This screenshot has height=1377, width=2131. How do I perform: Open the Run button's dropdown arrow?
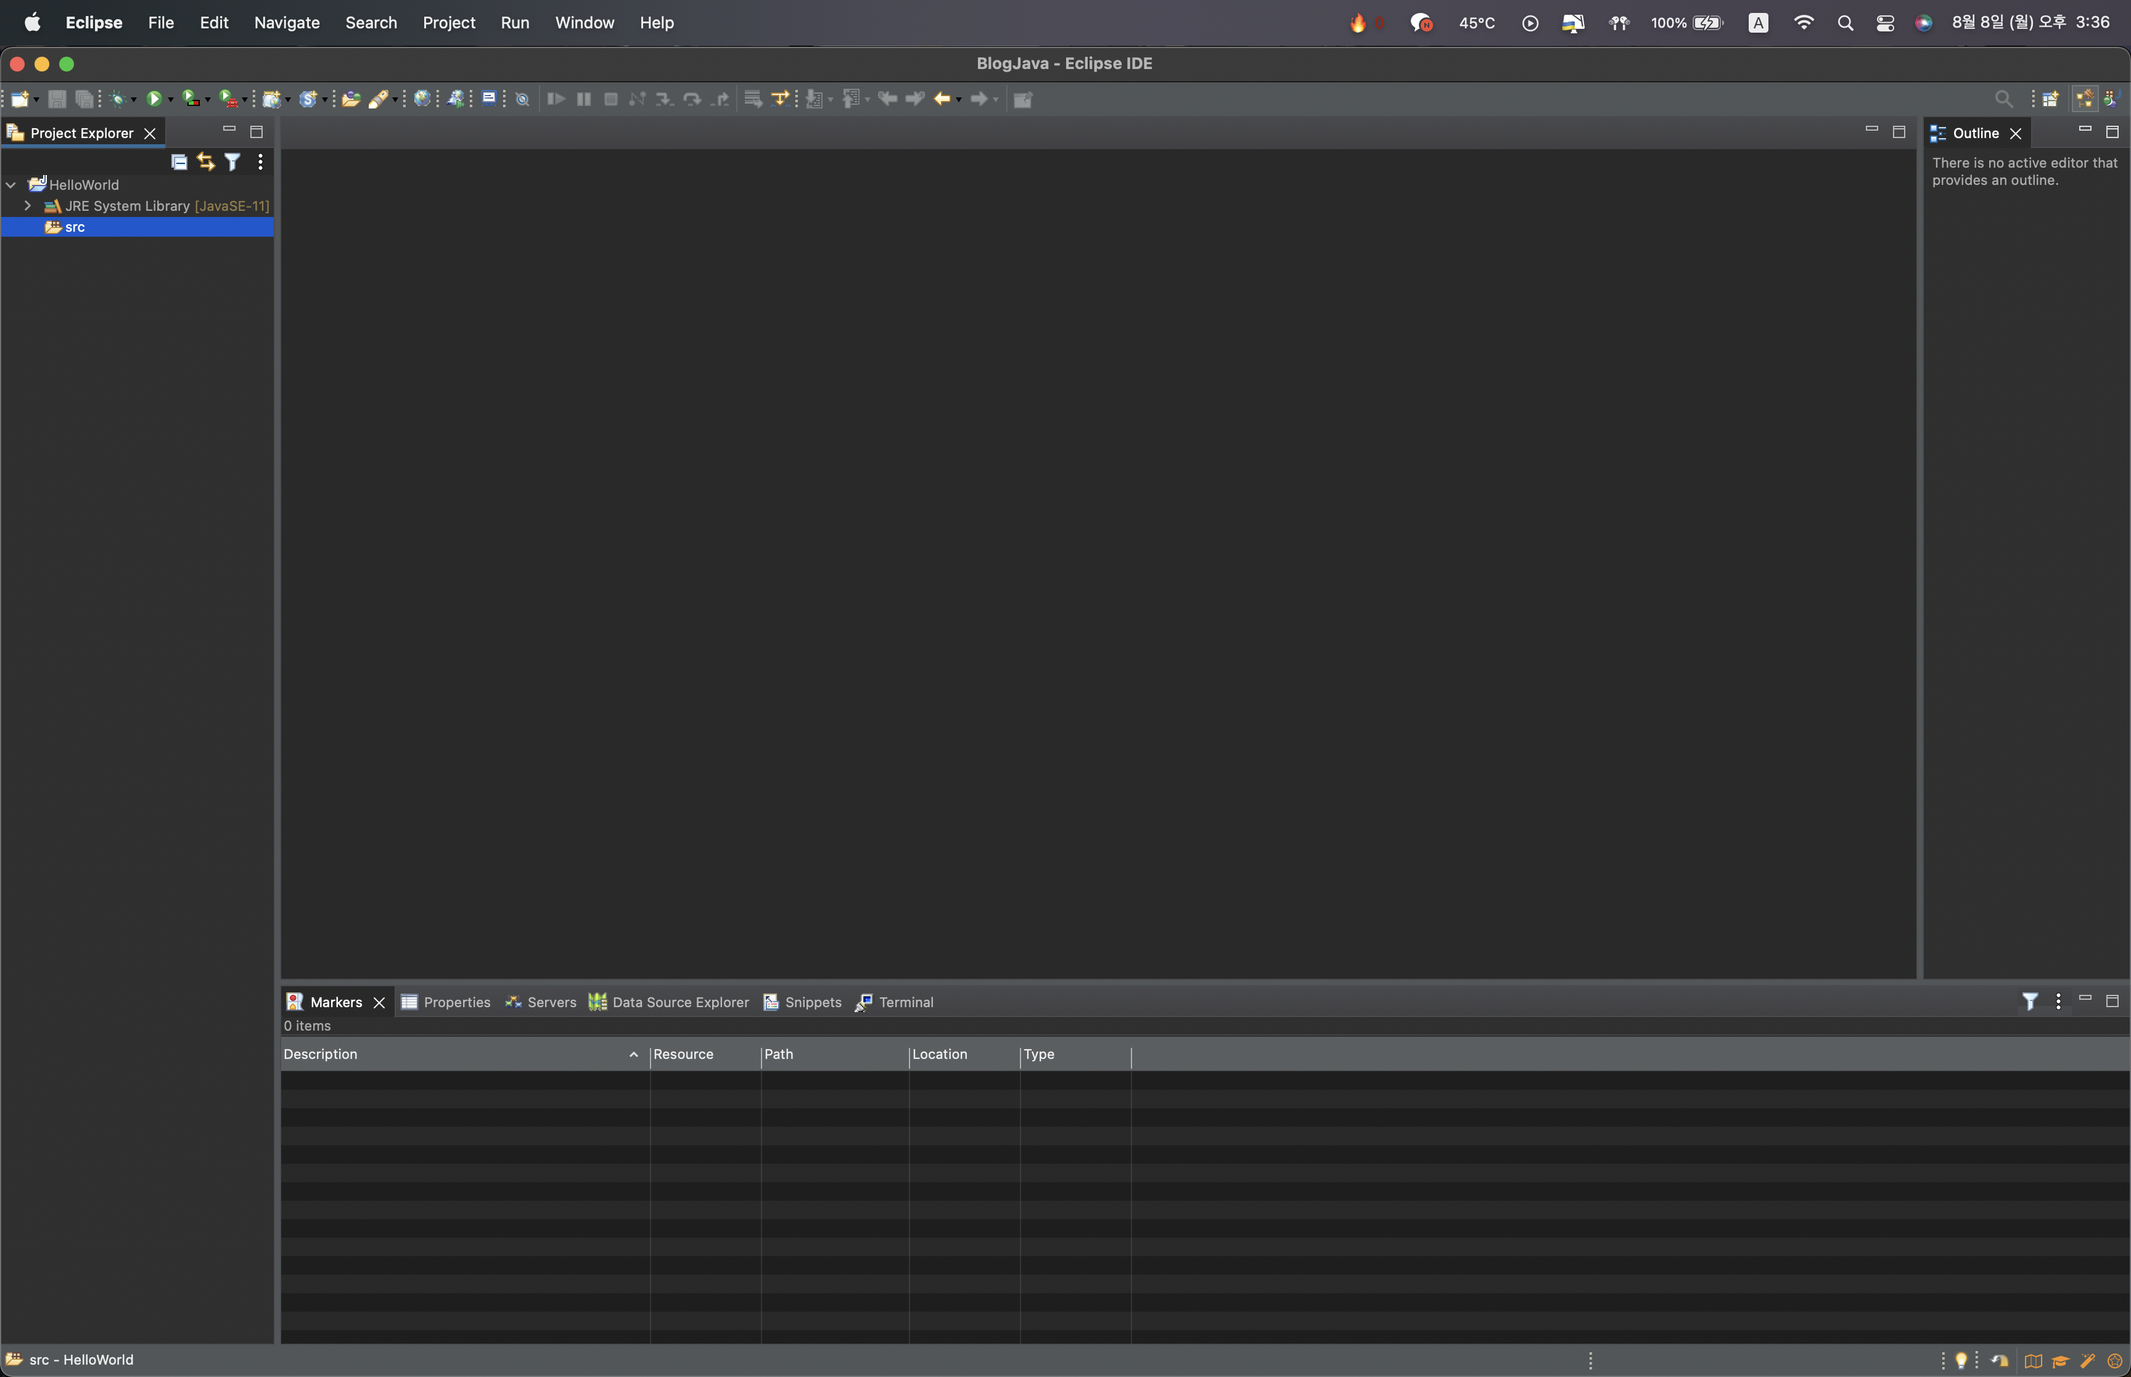pyautogui.click(x=171, y=100)
